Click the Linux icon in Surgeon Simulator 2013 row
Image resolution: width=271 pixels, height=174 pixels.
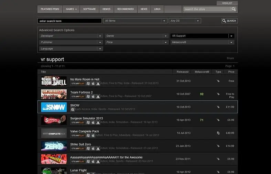coord(98,122)
